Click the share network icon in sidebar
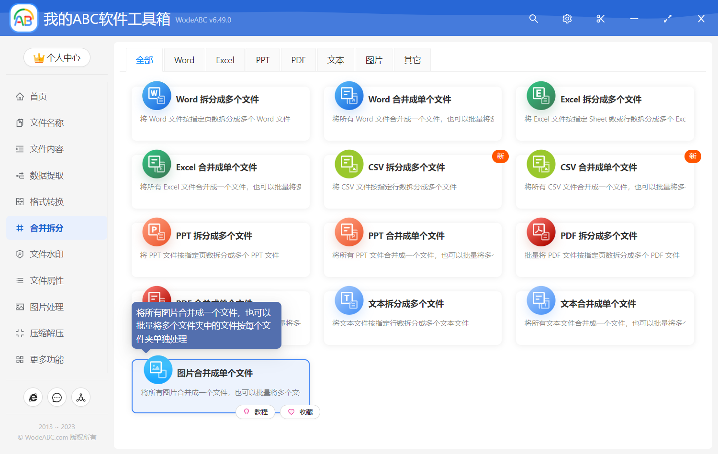 pos(81,398)
